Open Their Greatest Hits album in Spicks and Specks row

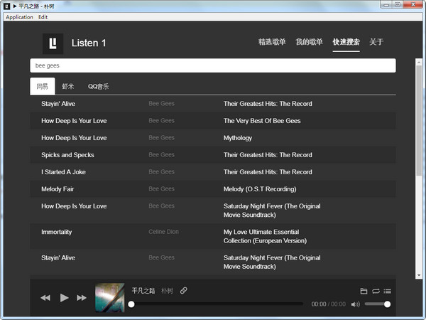click(268, 155)
